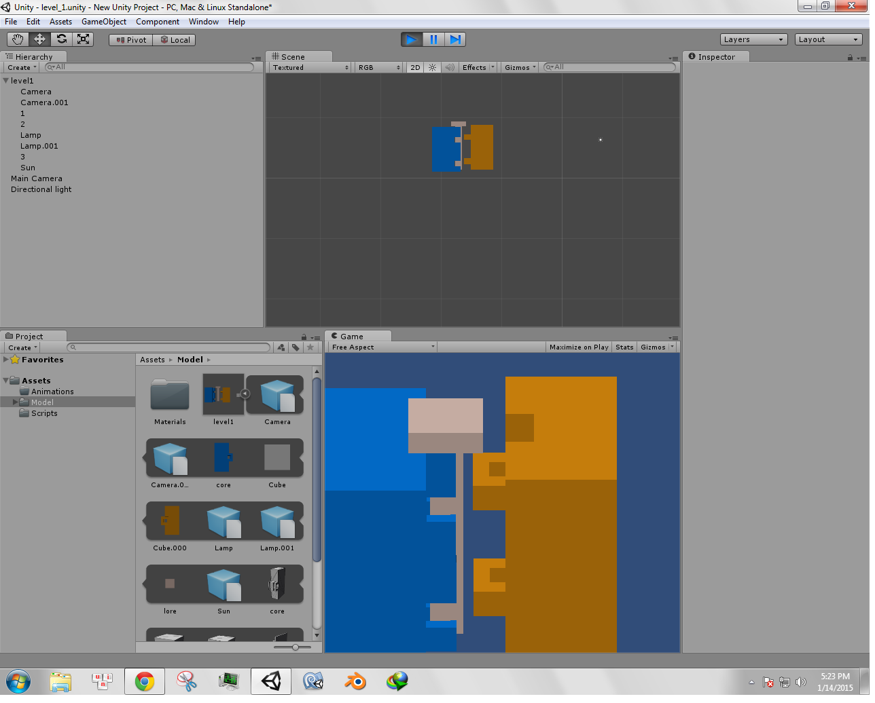875x703 pixels.
Task: Open the Component menu
Action: 158,22
